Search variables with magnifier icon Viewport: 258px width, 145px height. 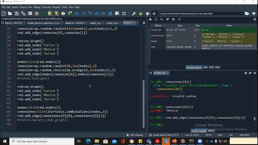point(173,19)
